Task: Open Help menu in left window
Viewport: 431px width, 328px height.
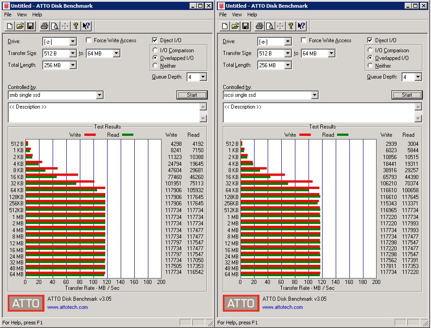Action: (x=37, y=15)
